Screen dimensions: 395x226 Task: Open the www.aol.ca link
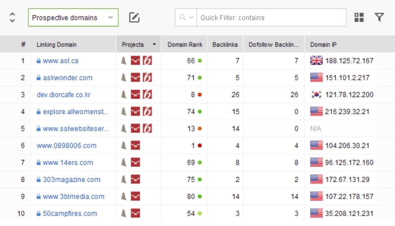[x=60, y=61]
